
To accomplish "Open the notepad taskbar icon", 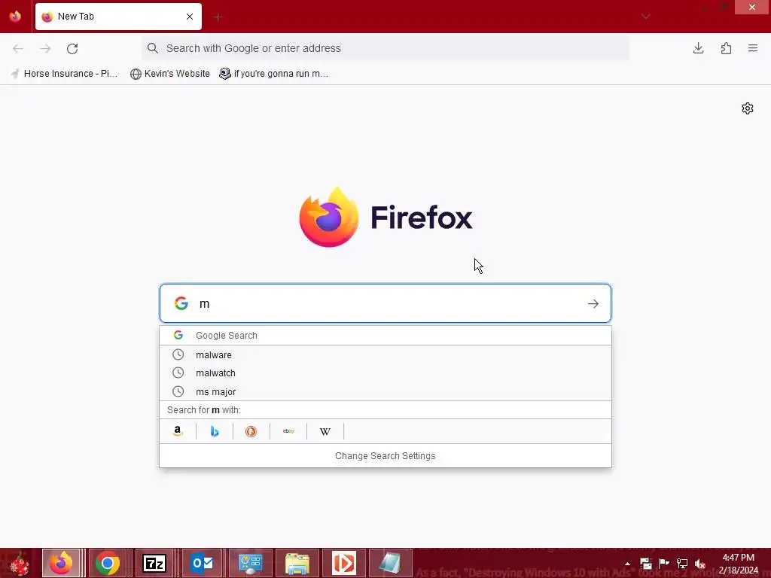I will pyautogui.click(x=390, y=563).
